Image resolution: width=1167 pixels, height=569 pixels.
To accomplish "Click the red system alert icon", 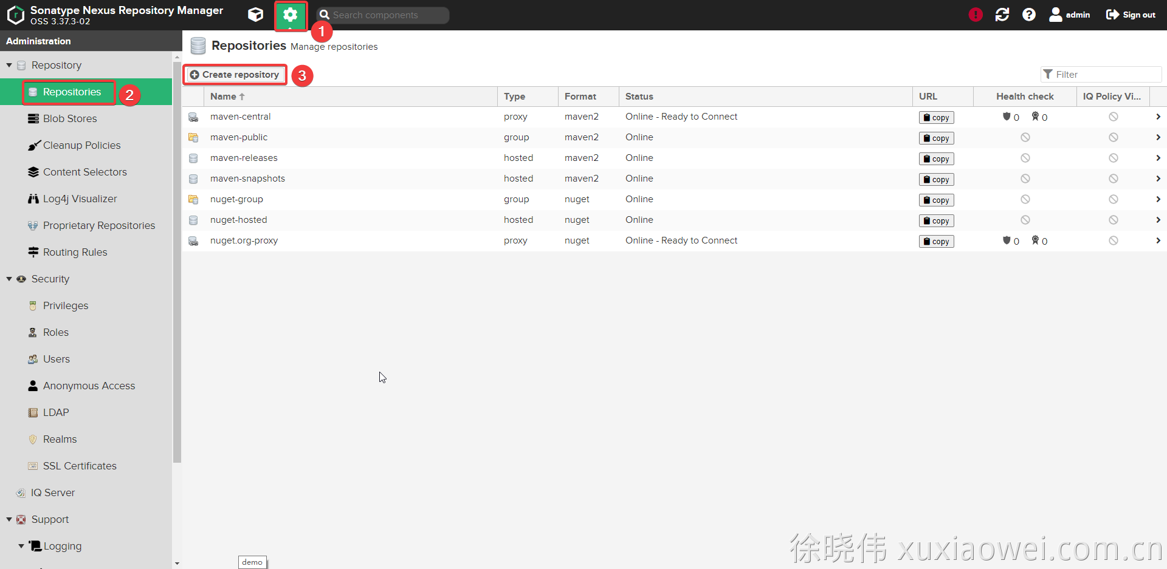I will [976, 15].
